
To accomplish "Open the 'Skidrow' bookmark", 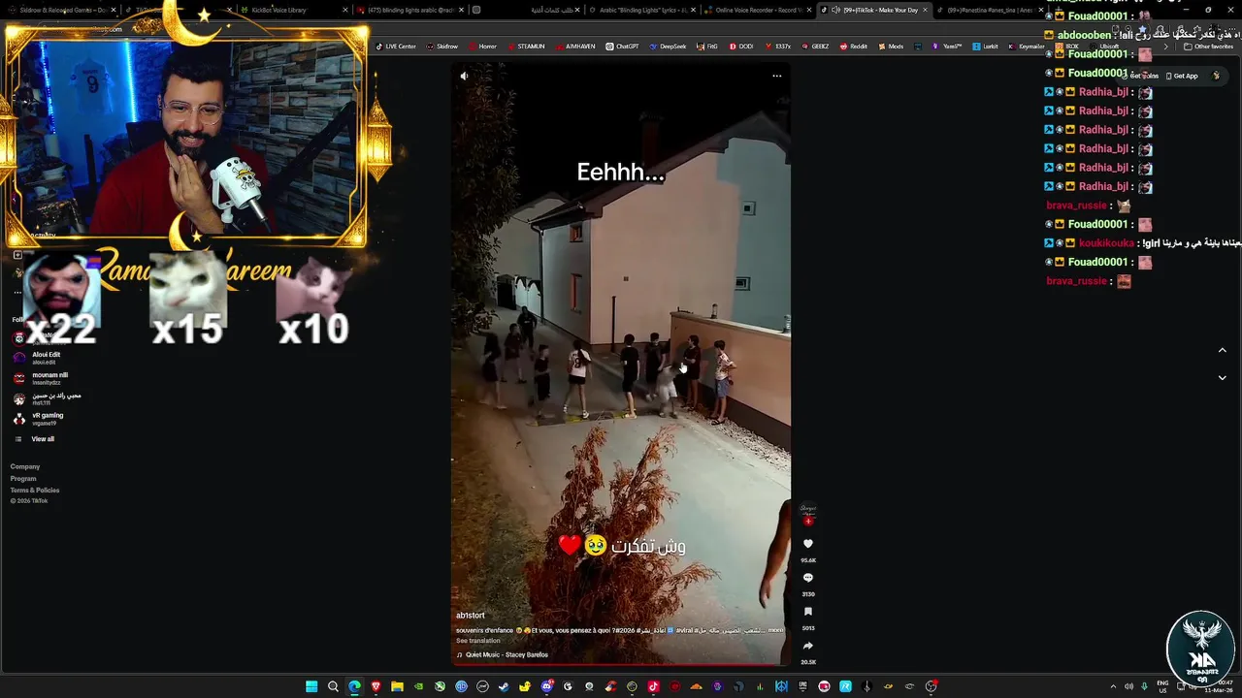I will click(x=442, y=47).
